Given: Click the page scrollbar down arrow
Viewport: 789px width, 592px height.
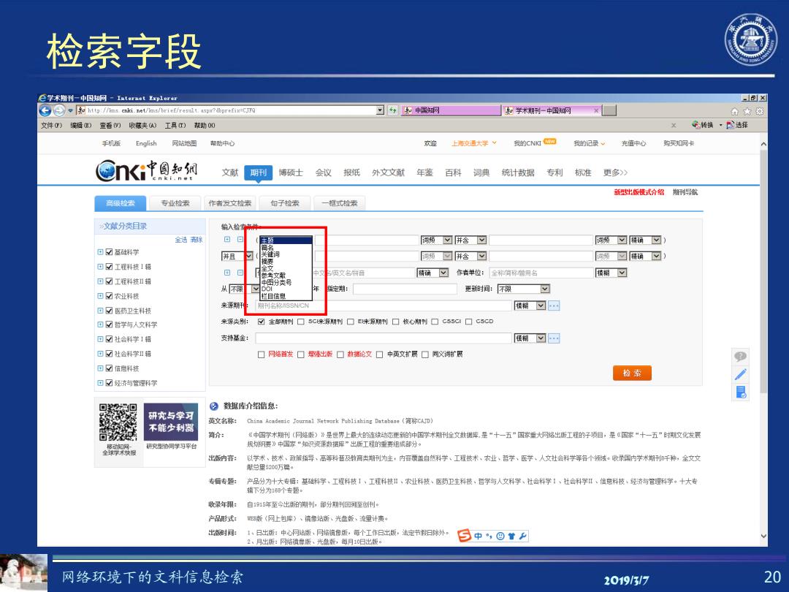Looking at the screenshot, I should click(x=763, y=536).
